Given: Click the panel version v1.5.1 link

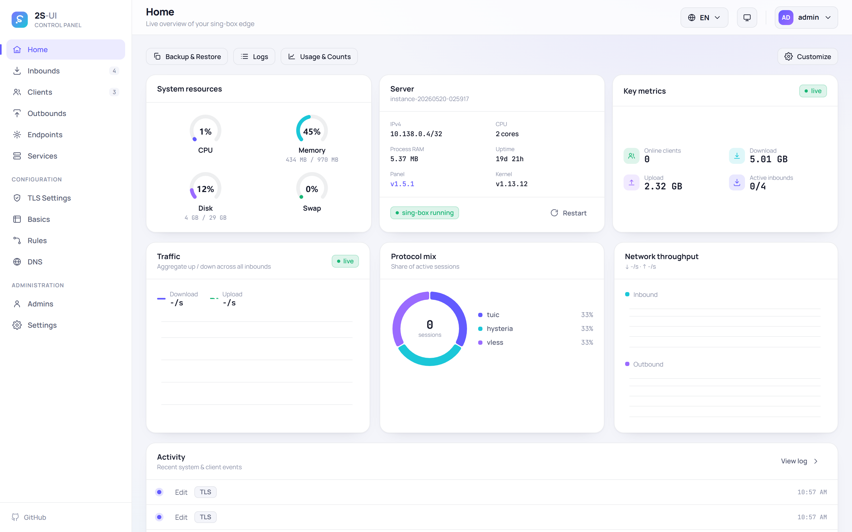Looking at the screenshot, I should 402,184.
